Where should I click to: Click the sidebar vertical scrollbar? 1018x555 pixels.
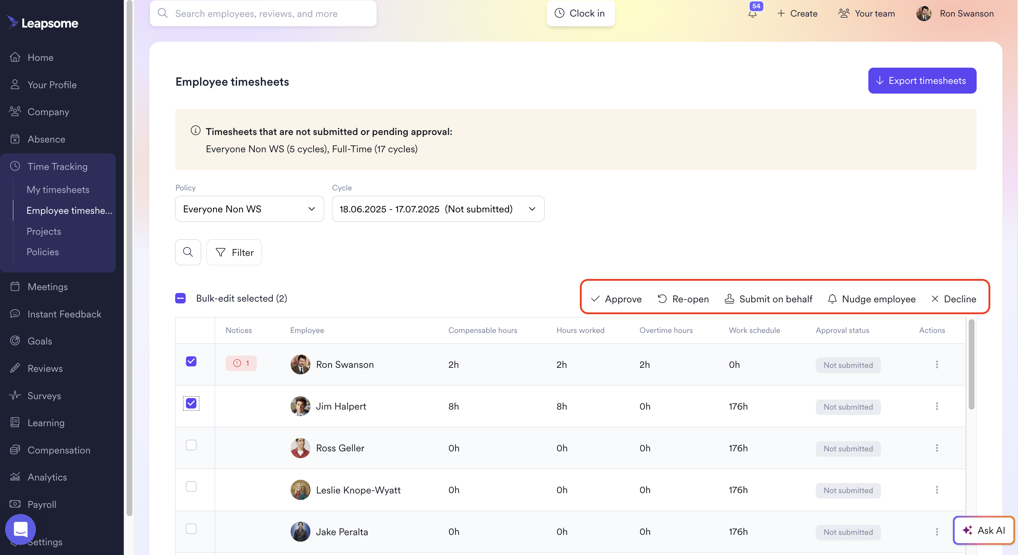pos(129,258)
